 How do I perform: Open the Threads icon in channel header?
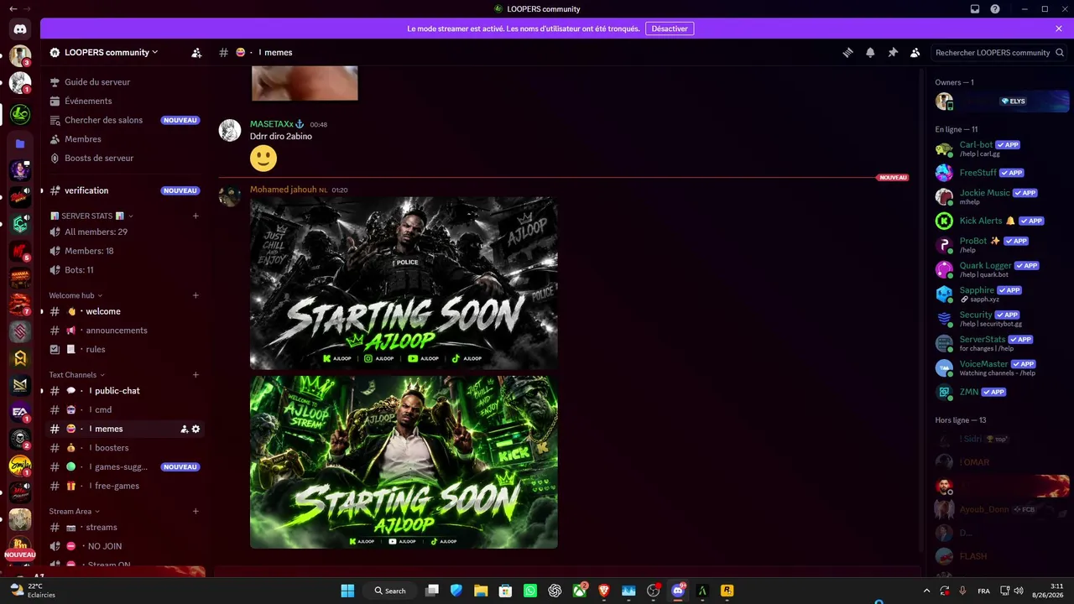847,52
